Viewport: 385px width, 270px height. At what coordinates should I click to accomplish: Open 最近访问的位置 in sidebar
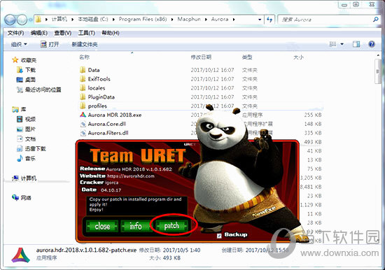38,90
